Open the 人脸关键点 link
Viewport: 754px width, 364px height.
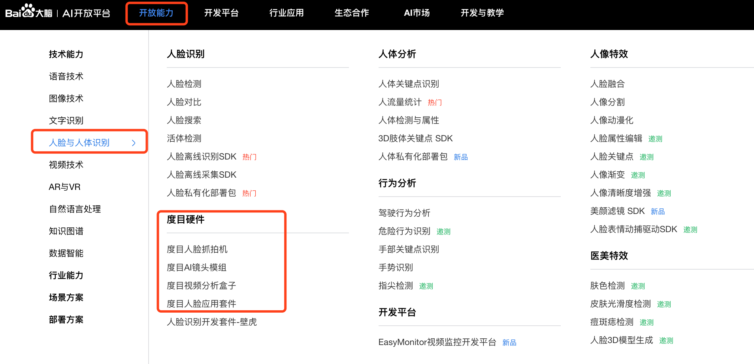pyautogui.click(x=612, y=156)
